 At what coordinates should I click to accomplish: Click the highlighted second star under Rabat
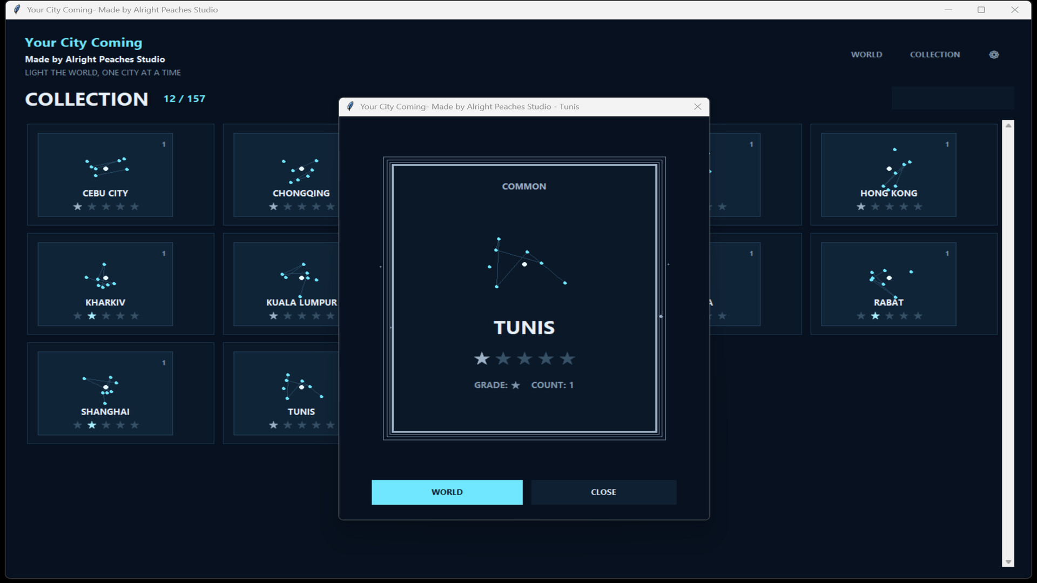(875, 316)
